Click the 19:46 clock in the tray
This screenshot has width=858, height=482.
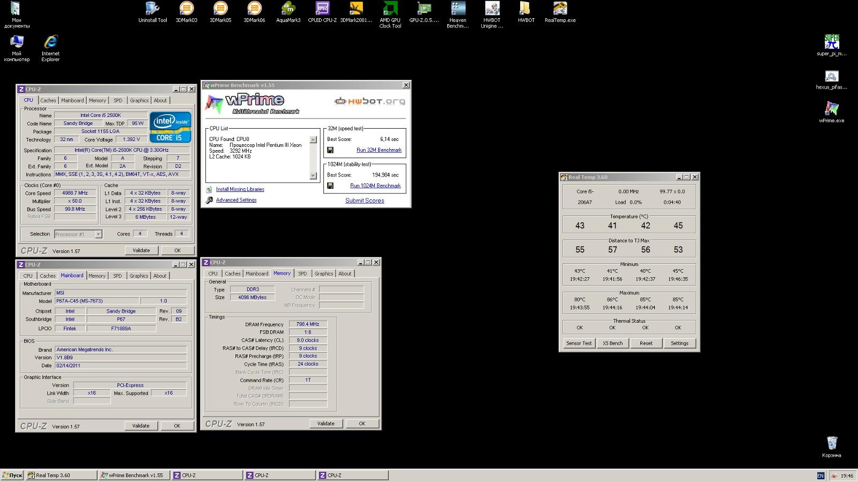tap(847, 476)
